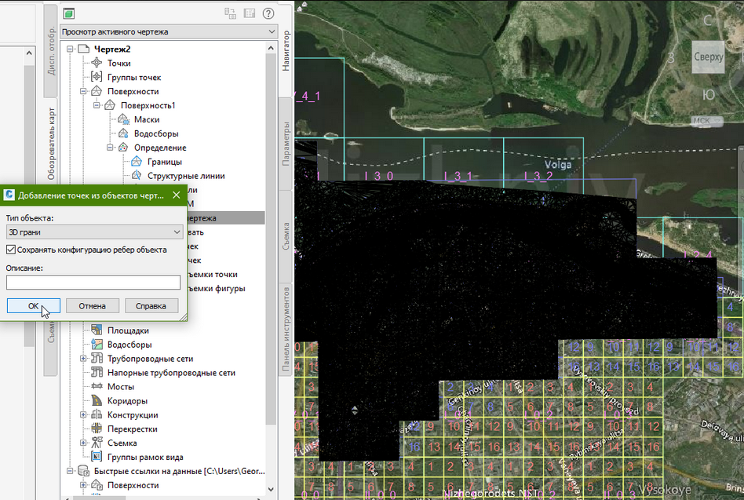
Task: Select the Группы точек icon
Action: 97,77
